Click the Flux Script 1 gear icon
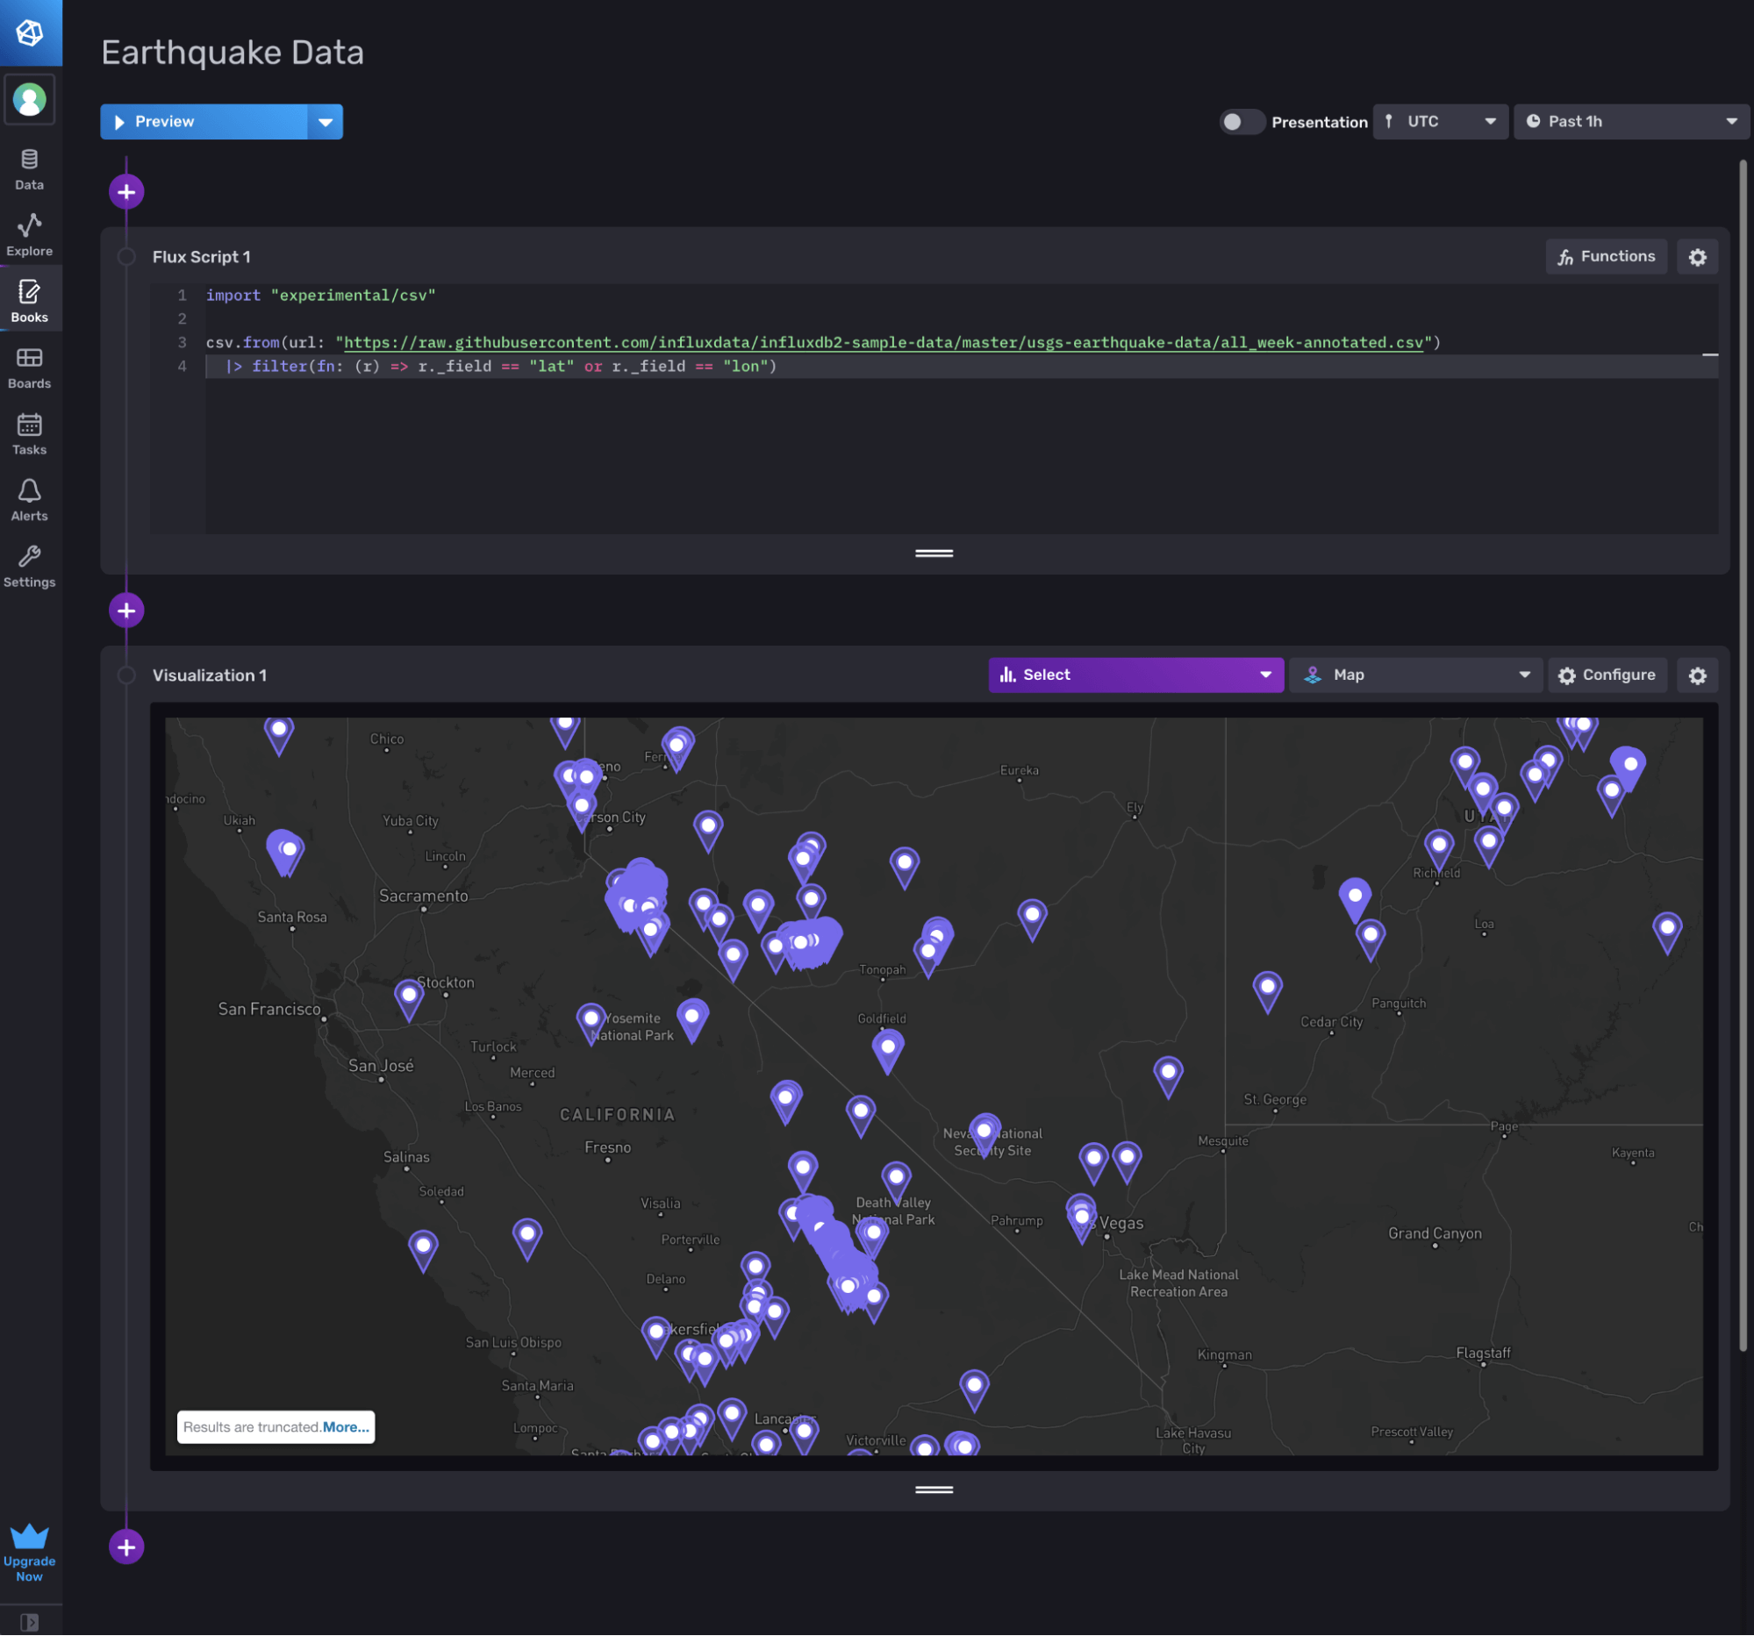This screenshot has width=1754, height=1636. [1697, 258]
